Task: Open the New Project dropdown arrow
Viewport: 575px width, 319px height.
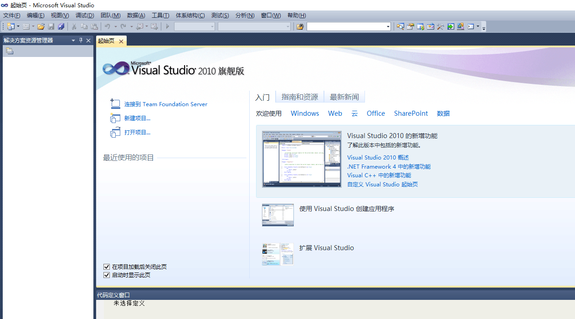Action: (x=18, y=26)
